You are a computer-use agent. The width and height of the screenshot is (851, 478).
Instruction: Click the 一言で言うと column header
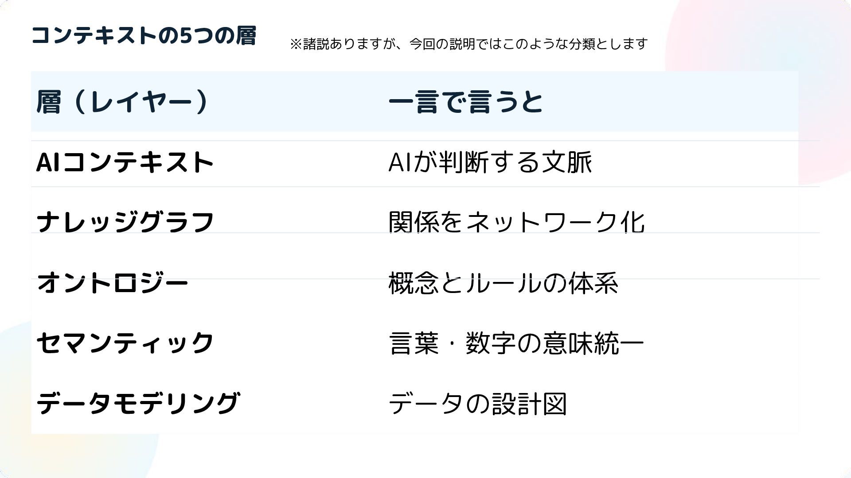click(x=465, y=102)
